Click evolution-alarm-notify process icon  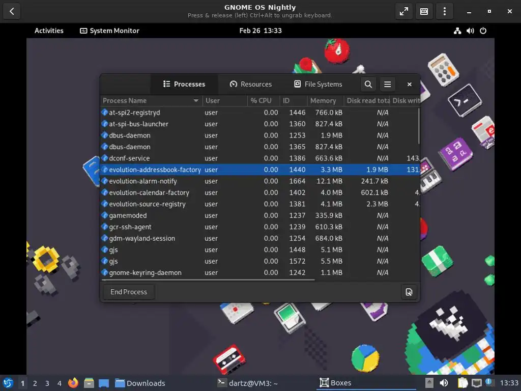(105, 181)
